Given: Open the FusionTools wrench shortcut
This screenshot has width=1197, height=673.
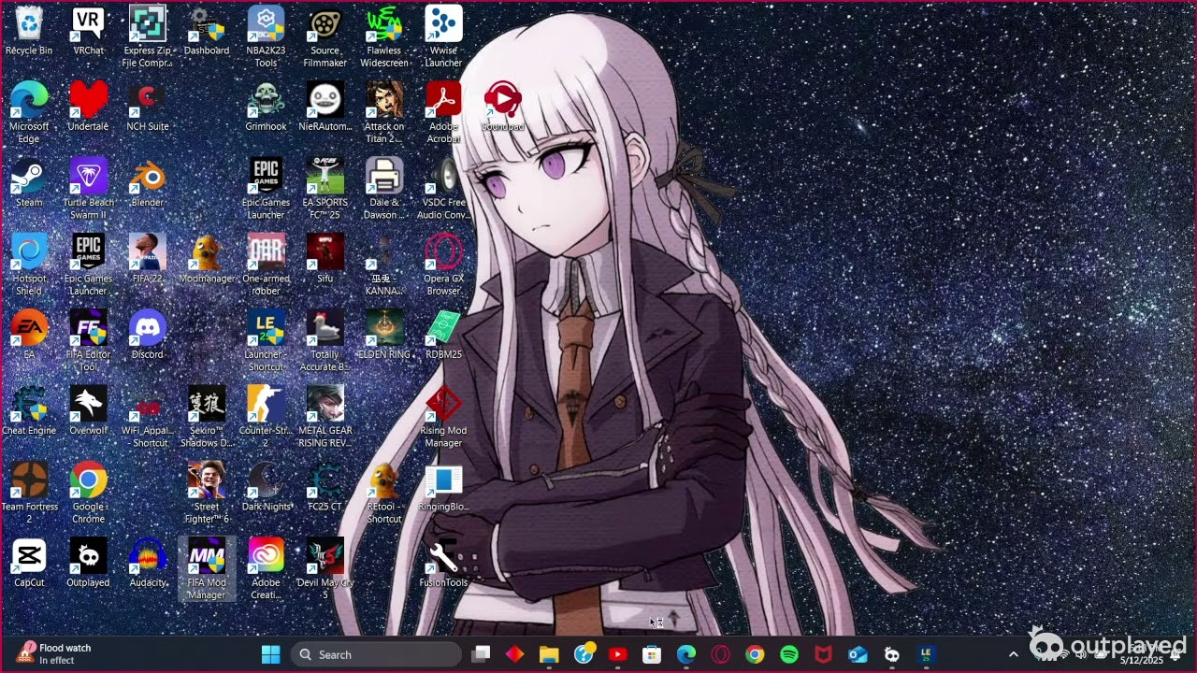Looking at the screenshot, I should (443, 561).
